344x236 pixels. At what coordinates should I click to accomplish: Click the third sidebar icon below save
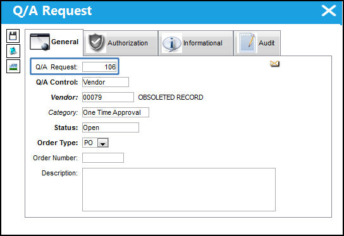[13, 66]
